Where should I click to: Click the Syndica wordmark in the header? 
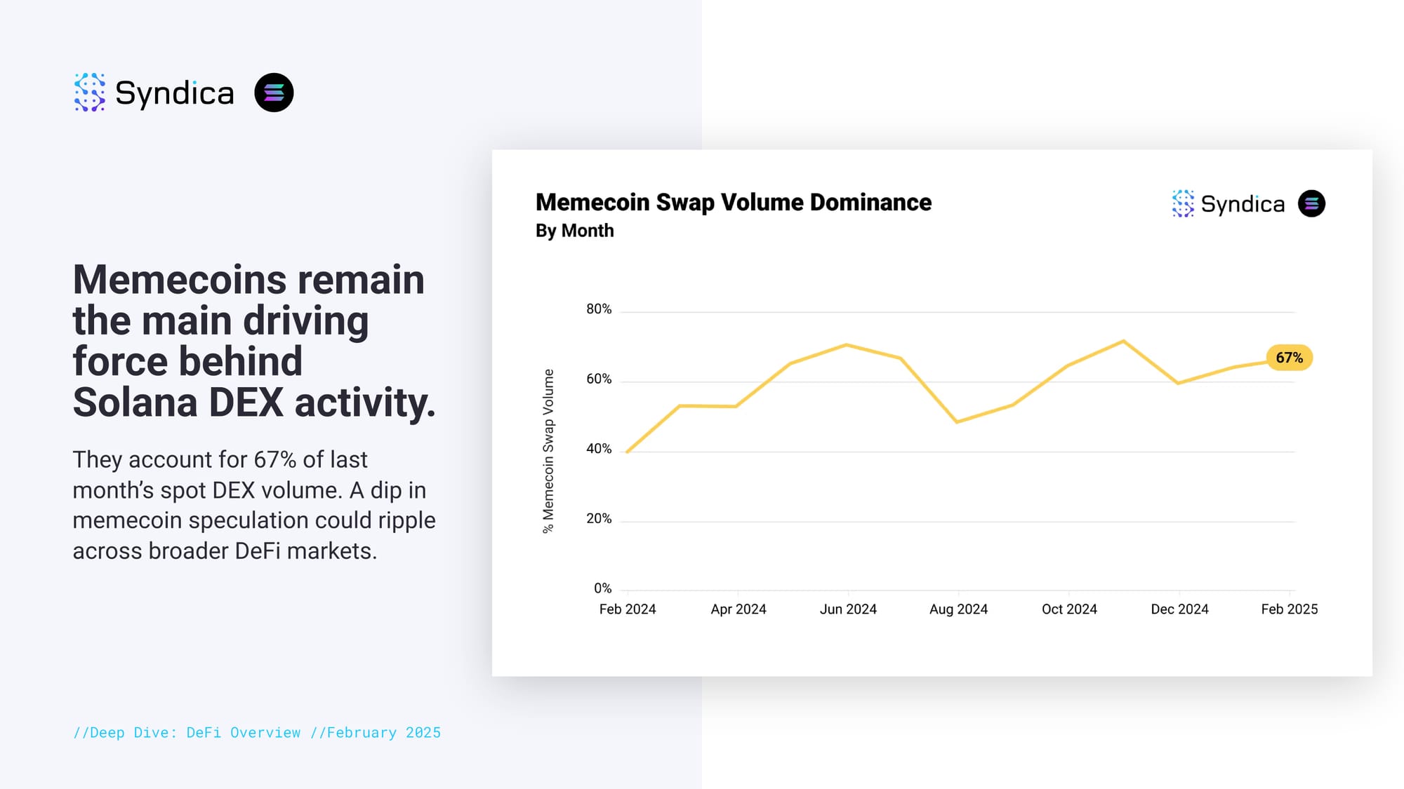click(174, 93)
